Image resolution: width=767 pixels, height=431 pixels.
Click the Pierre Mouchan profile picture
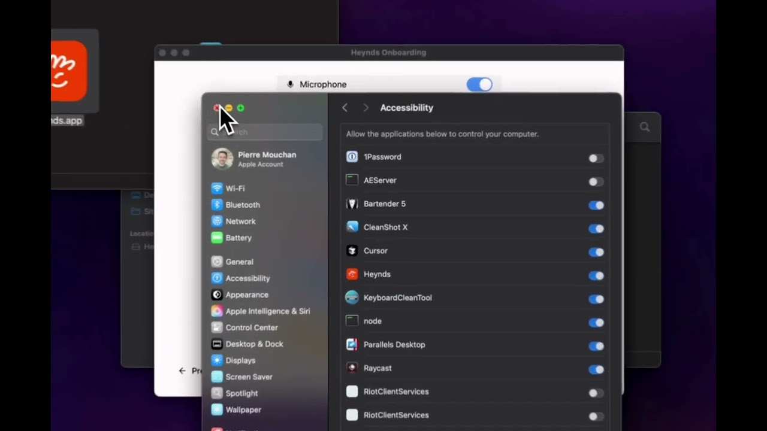click(222, 159)
